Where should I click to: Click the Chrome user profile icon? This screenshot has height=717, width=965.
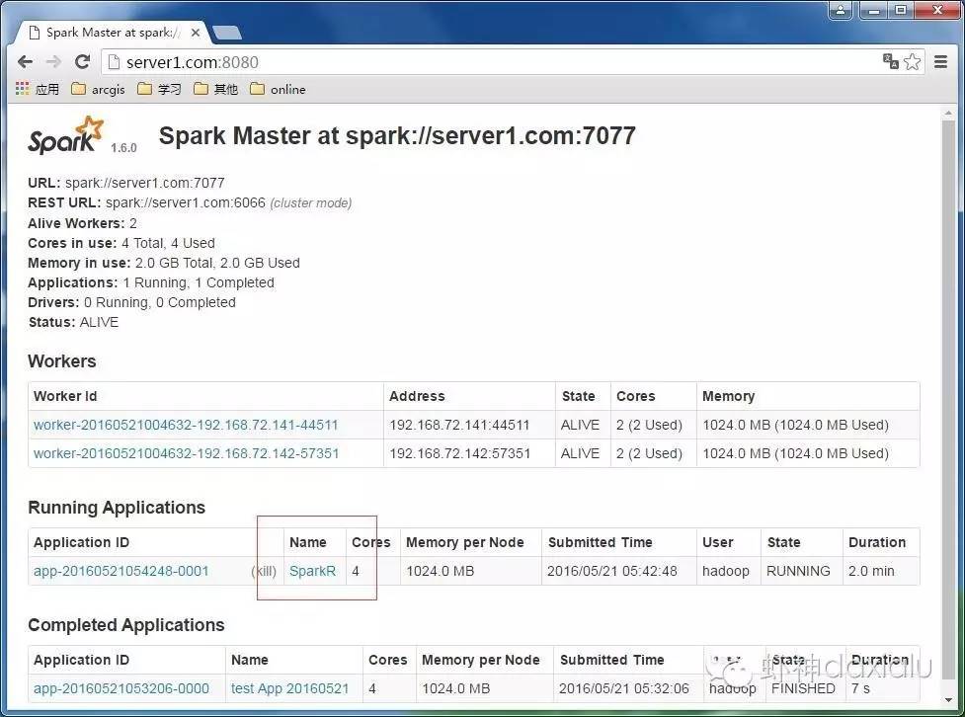click(841, 9)
